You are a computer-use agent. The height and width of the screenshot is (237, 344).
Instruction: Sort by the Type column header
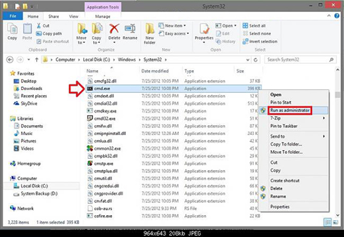pyautogui.click(x=189, y=71)
